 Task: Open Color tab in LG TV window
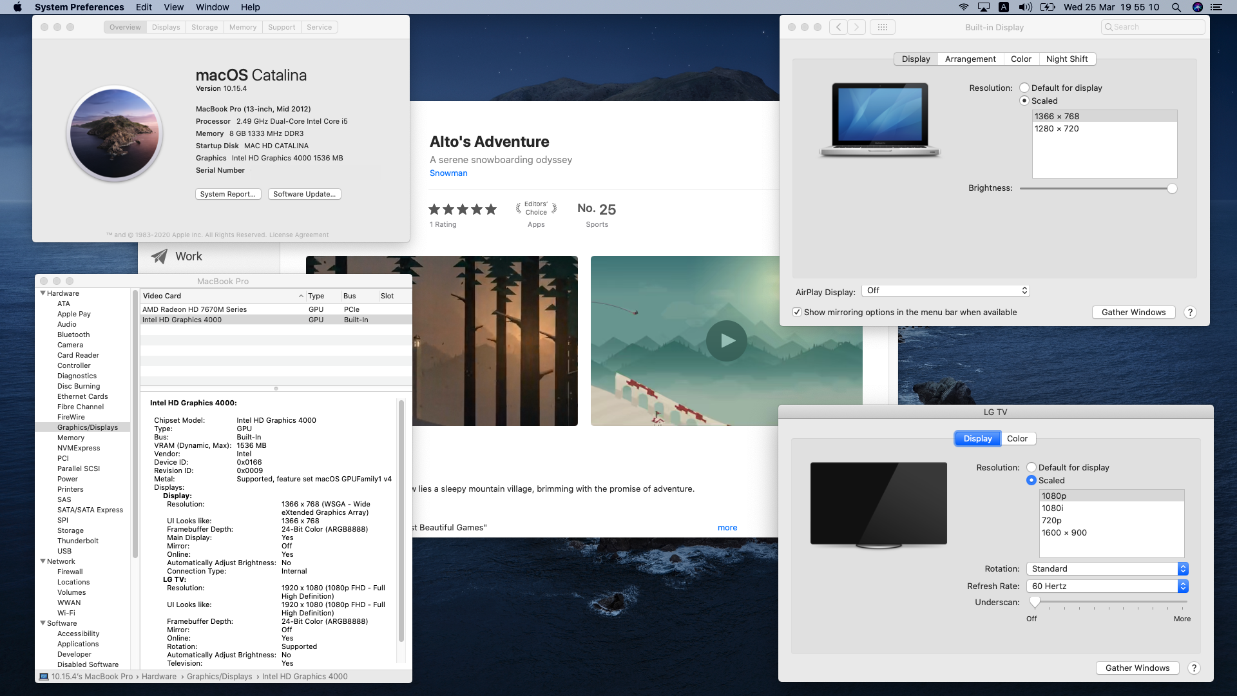(1017, 438)
